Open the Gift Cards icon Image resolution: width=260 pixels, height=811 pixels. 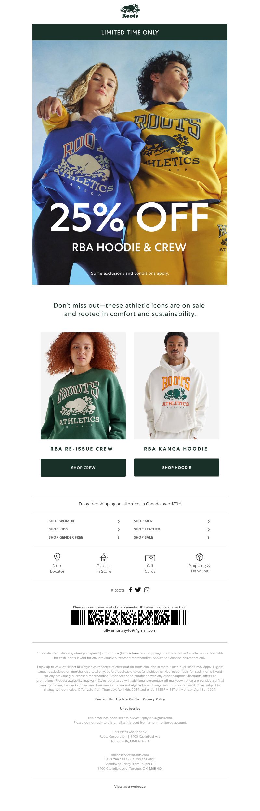point(150,558)
